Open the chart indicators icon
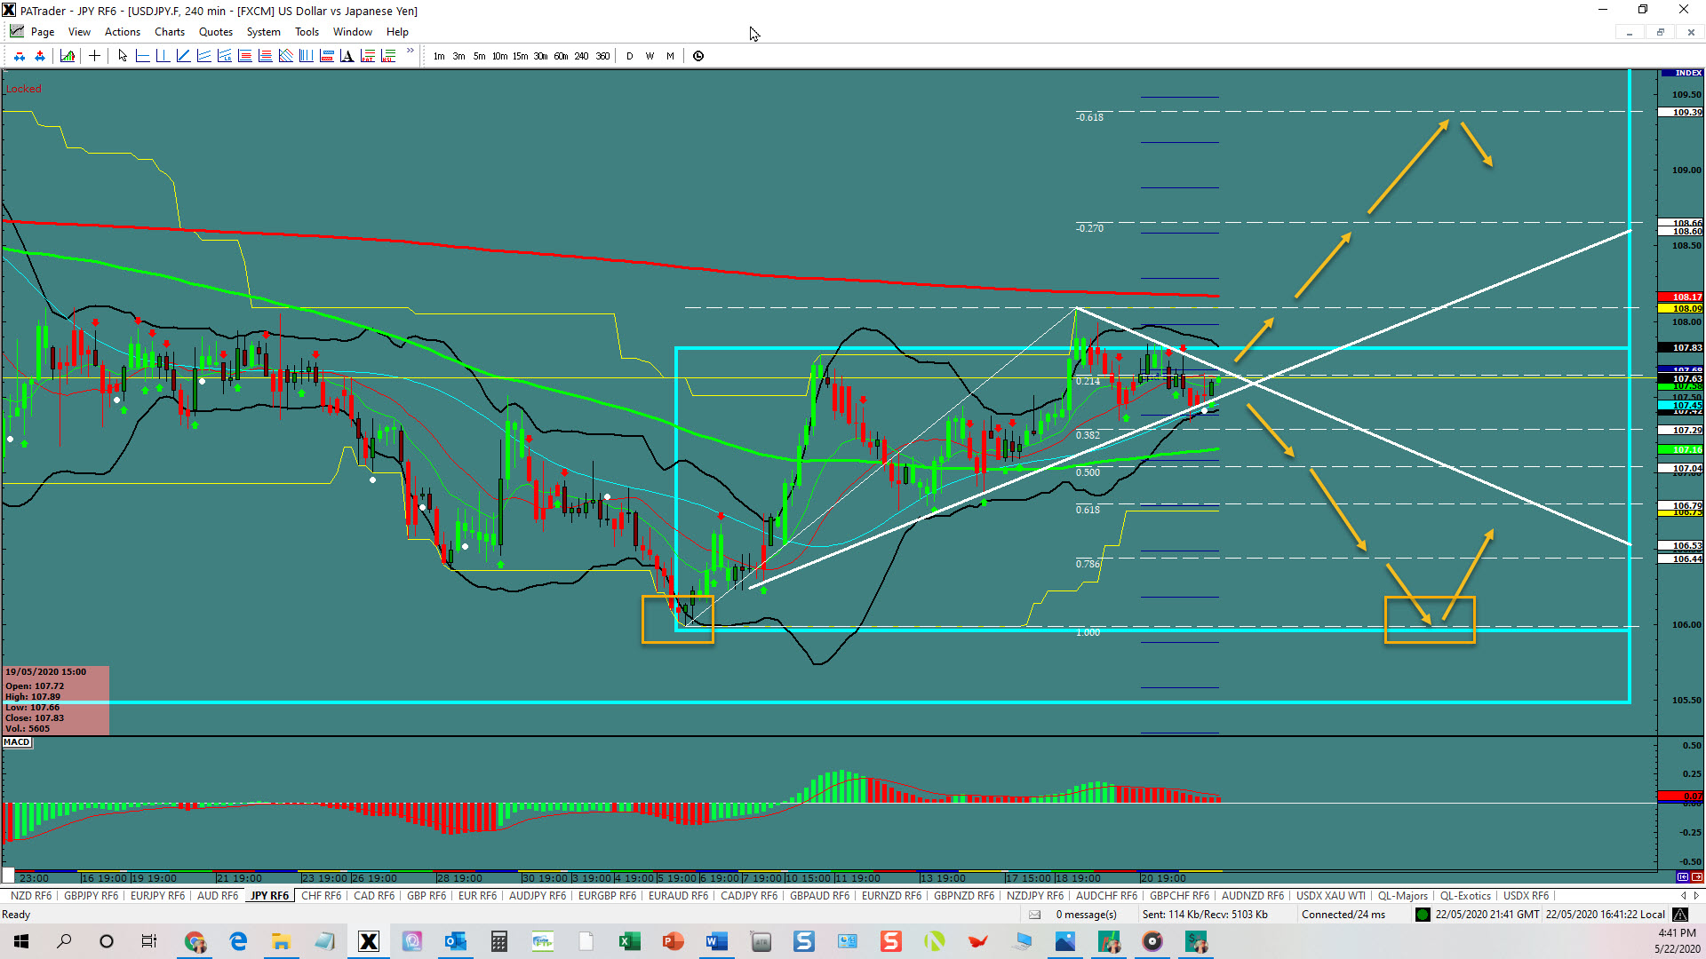Viewport: 1706px width, 959px height. tap(68, 56)
